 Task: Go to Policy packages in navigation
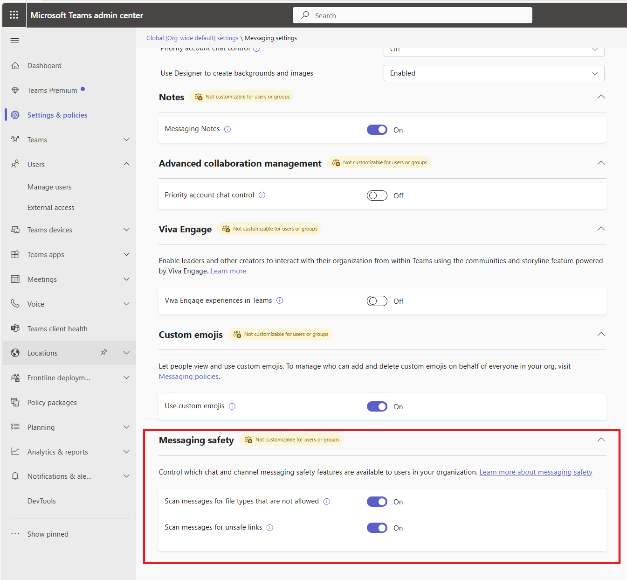point(52,403)
